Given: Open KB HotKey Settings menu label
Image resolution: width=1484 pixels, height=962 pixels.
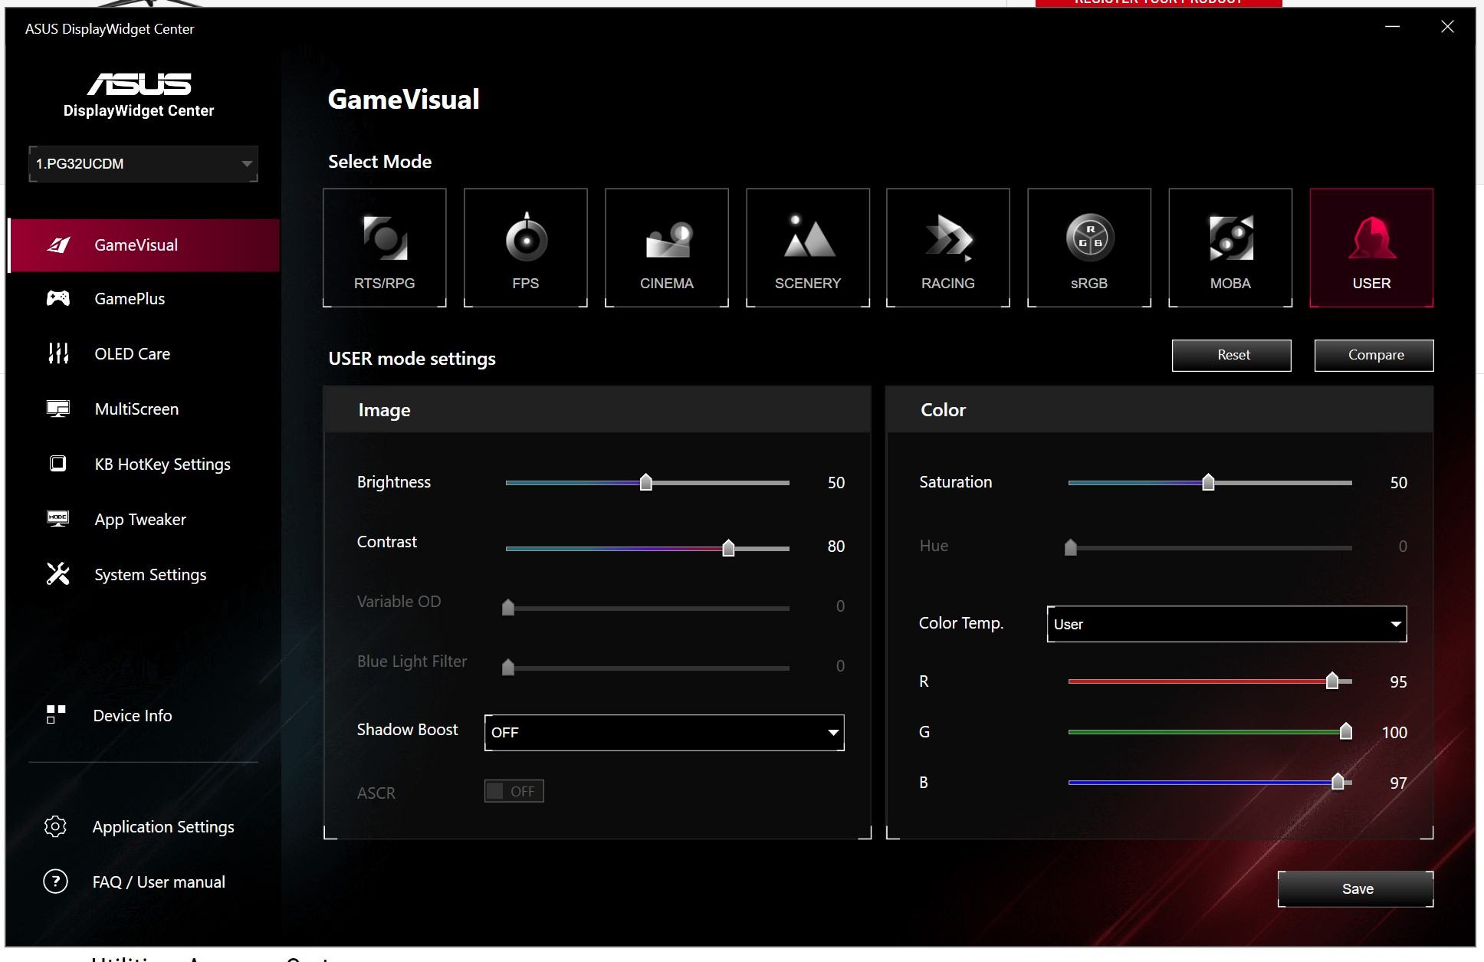Looking at the screenshot, I should 163,465.
